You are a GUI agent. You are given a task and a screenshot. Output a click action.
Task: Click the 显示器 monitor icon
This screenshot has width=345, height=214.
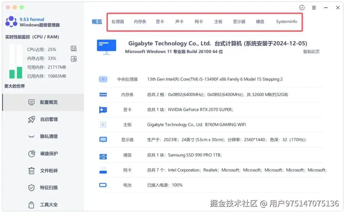103,140
